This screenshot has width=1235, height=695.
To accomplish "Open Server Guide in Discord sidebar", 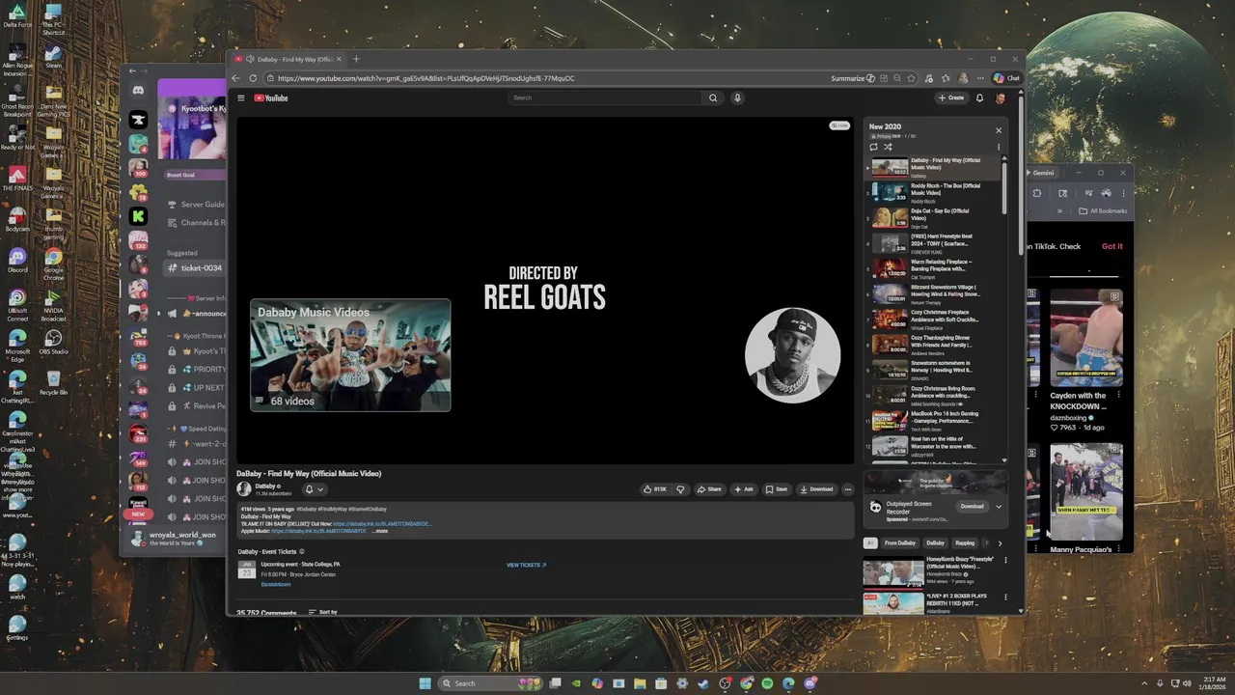I will [195, 205].
